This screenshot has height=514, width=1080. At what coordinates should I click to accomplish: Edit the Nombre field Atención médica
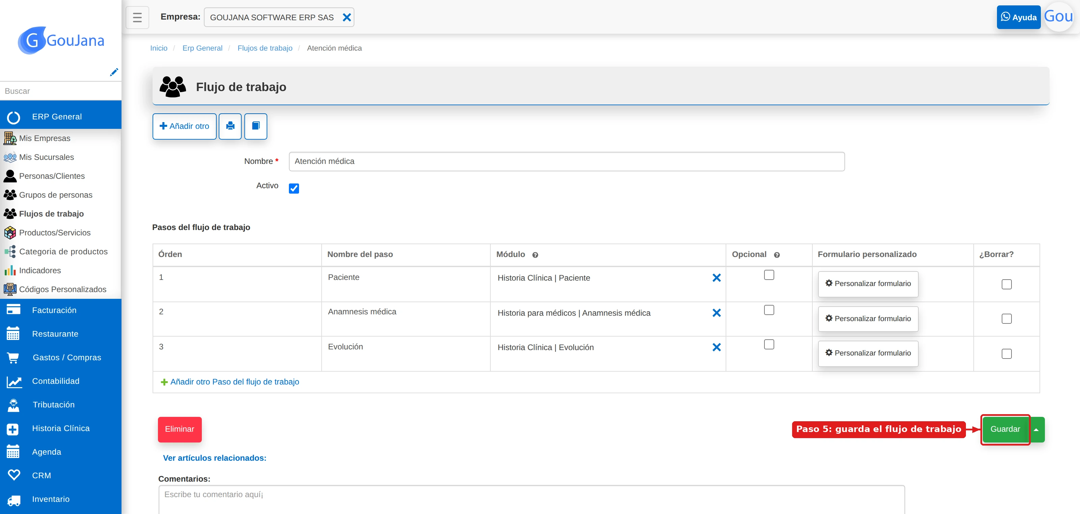(566, 161)
